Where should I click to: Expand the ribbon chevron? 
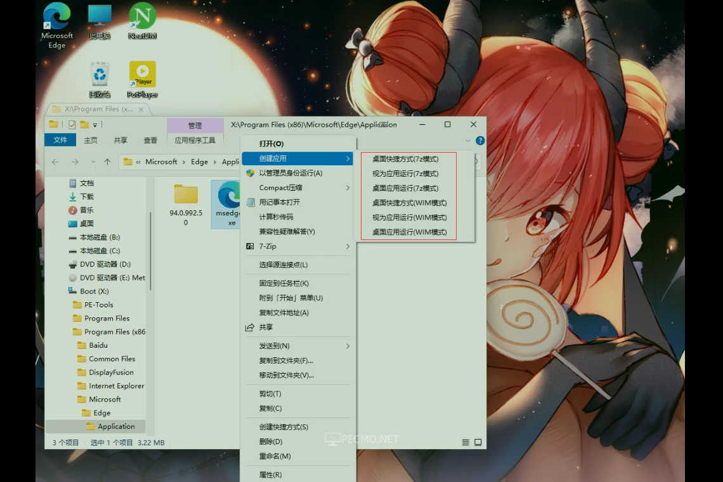(467, 141)
